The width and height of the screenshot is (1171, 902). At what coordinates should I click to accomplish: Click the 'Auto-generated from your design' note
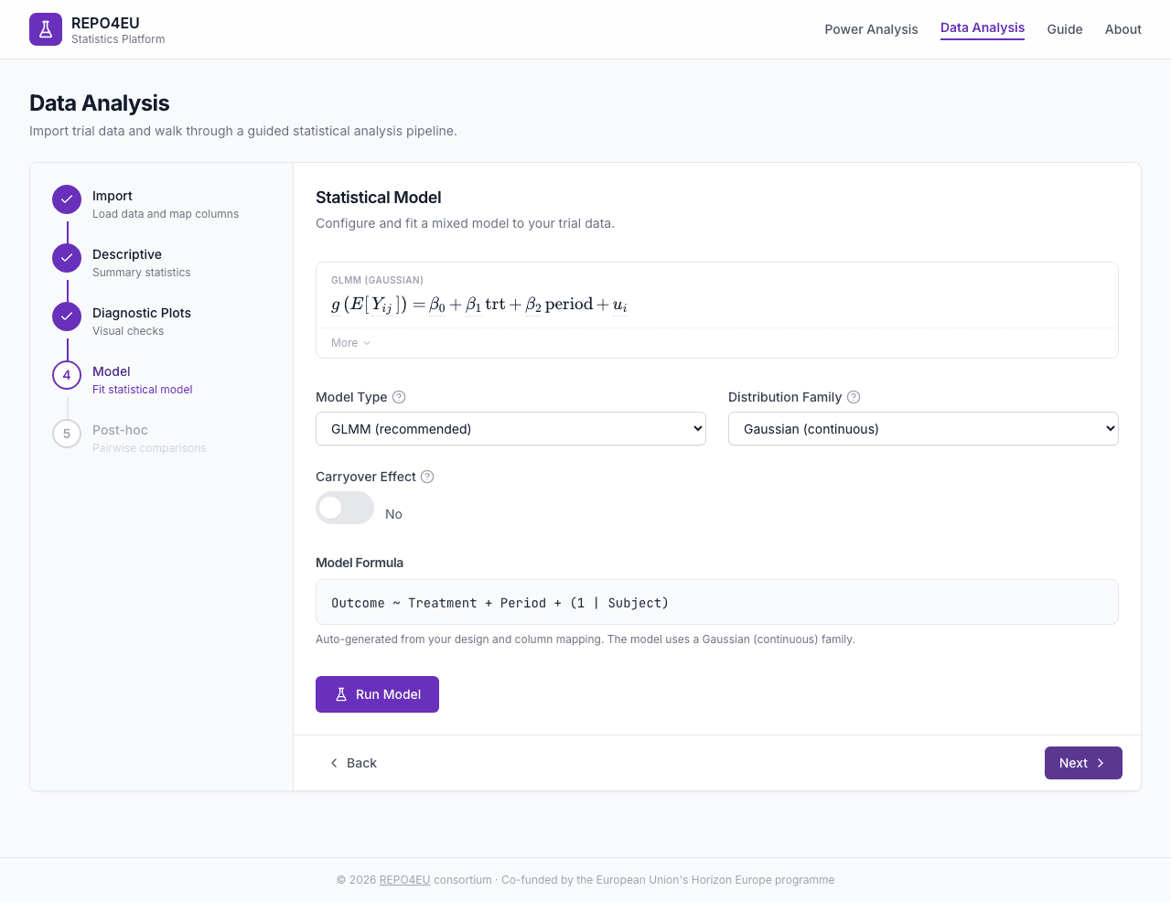tap(585, 639)
